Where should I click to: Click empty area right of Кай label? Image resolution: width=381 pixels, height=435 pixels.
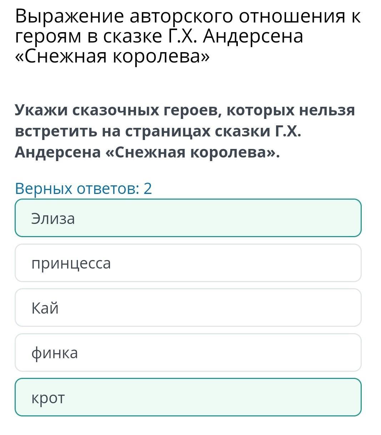[250, 307]
